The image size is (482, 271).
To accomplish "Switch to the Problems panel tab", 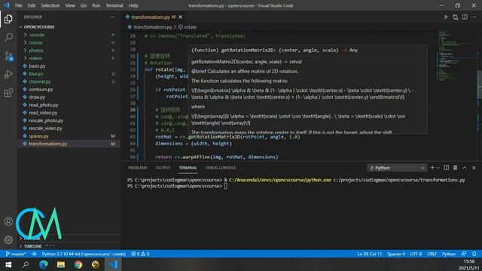I will [x=138, y=168].
